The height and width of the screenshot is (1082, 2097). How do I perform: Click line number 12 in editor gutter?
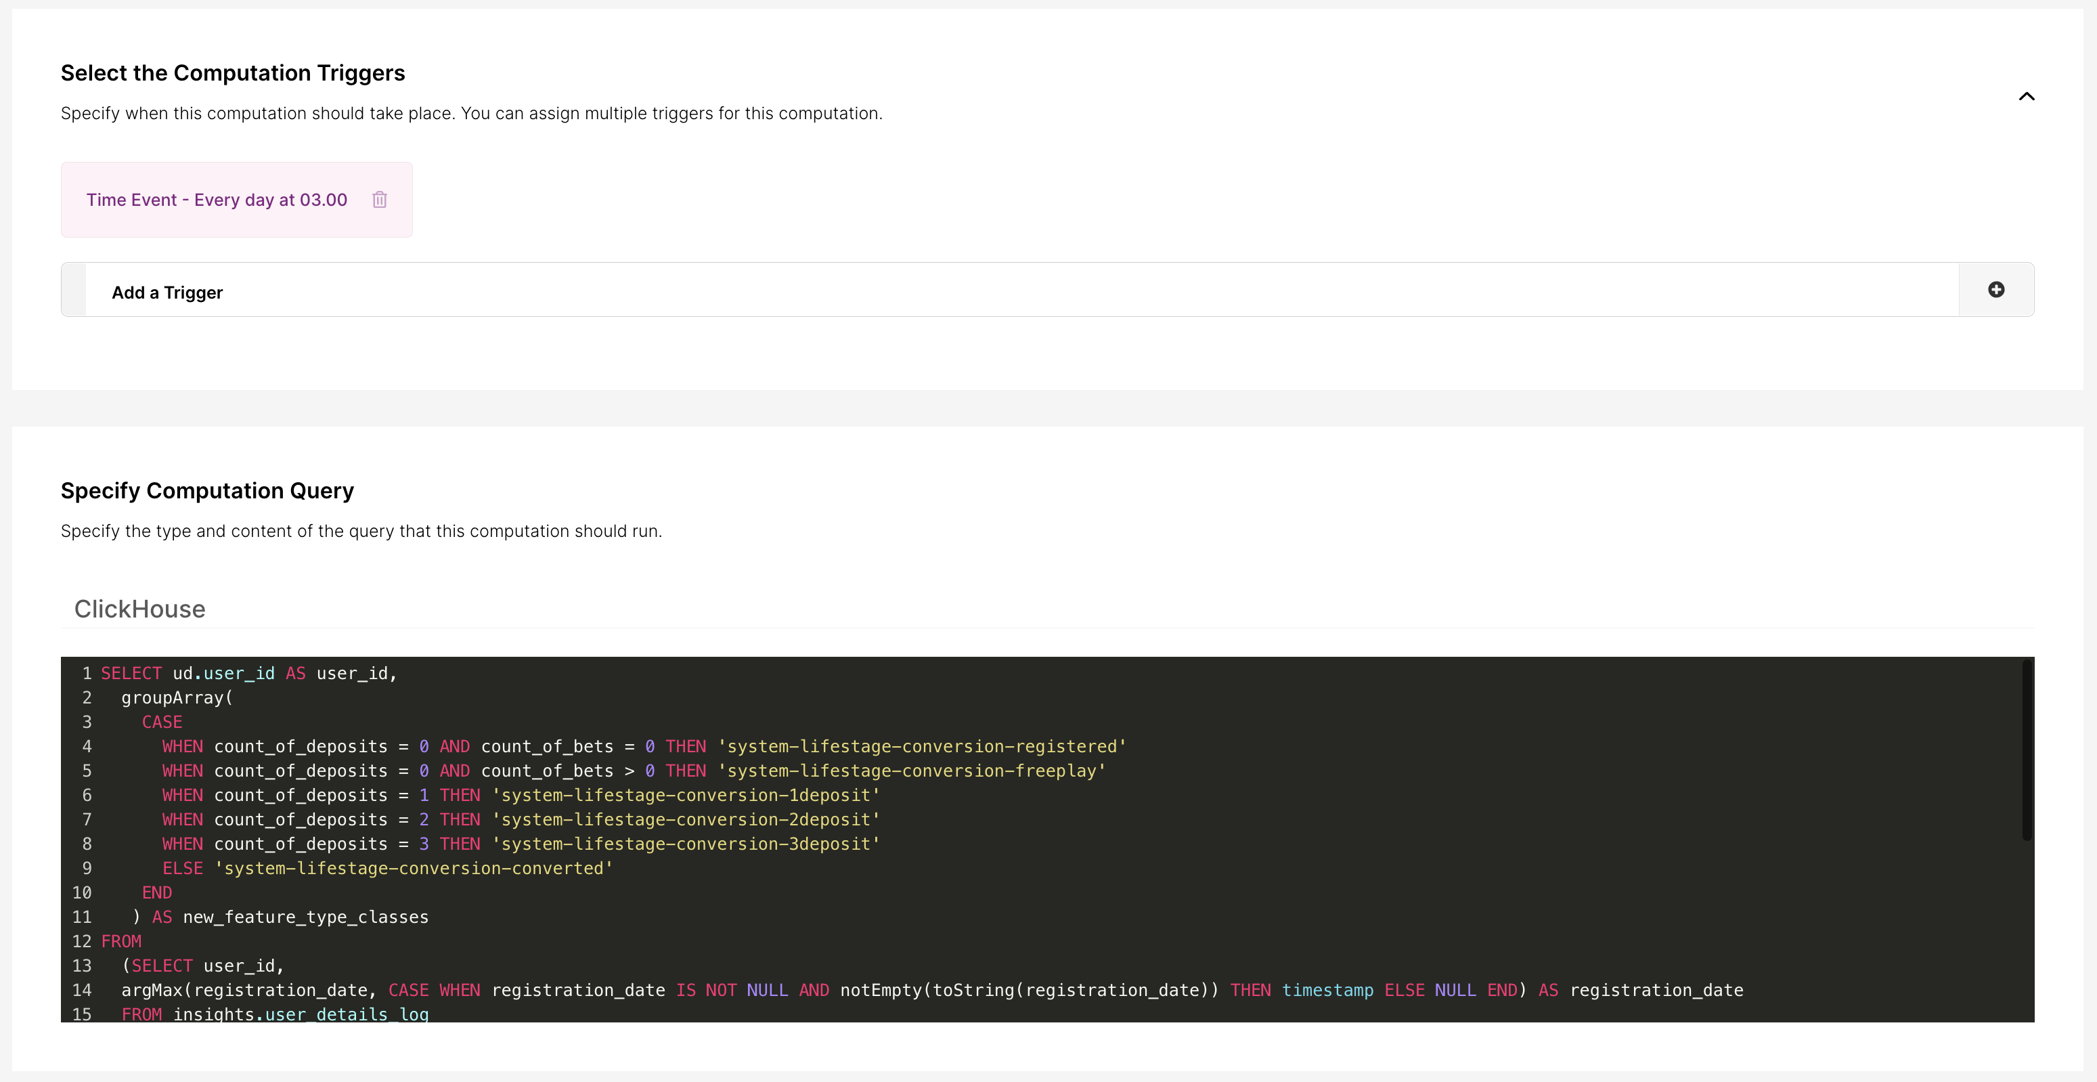coord(81,941)
